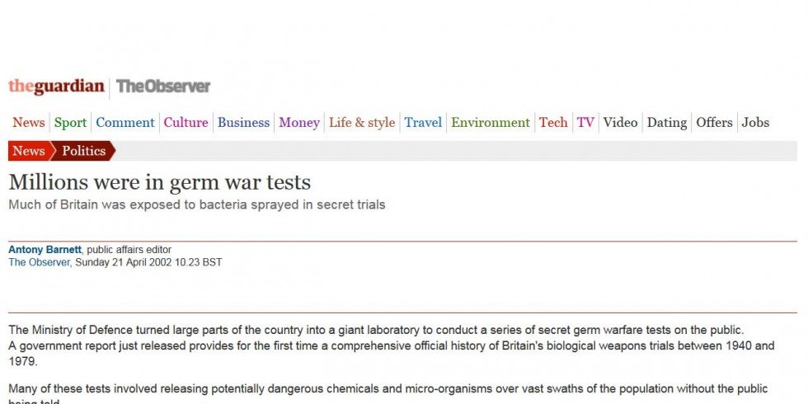Go to the Environment section
Image resolution: width=808 pixels, height=404 pixels.
[491, 123]
